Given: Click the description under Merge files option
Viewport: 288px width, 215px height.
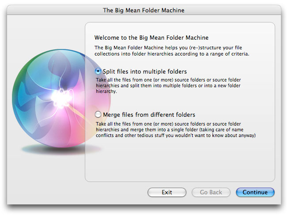Looking at the screenshot, I should tap(176, 130).
